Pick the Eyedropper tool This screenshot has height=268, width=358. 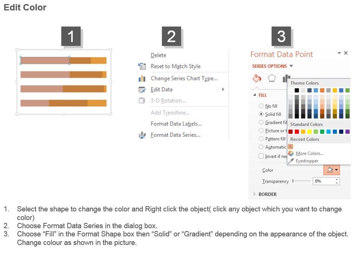pyautogui.click(x=291, y=161)
